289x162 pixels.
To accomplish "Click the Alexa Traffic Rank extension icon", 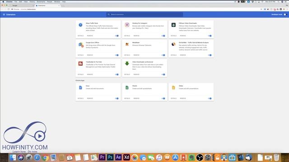I will pos(80,25).
